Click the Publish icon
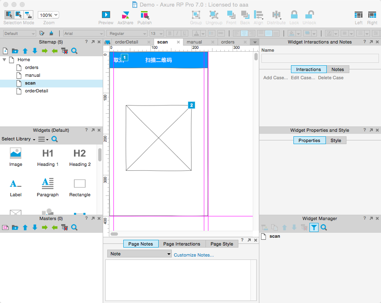This screenshot has width=381, height=303. pyautogui.click(x=145, y=15)
